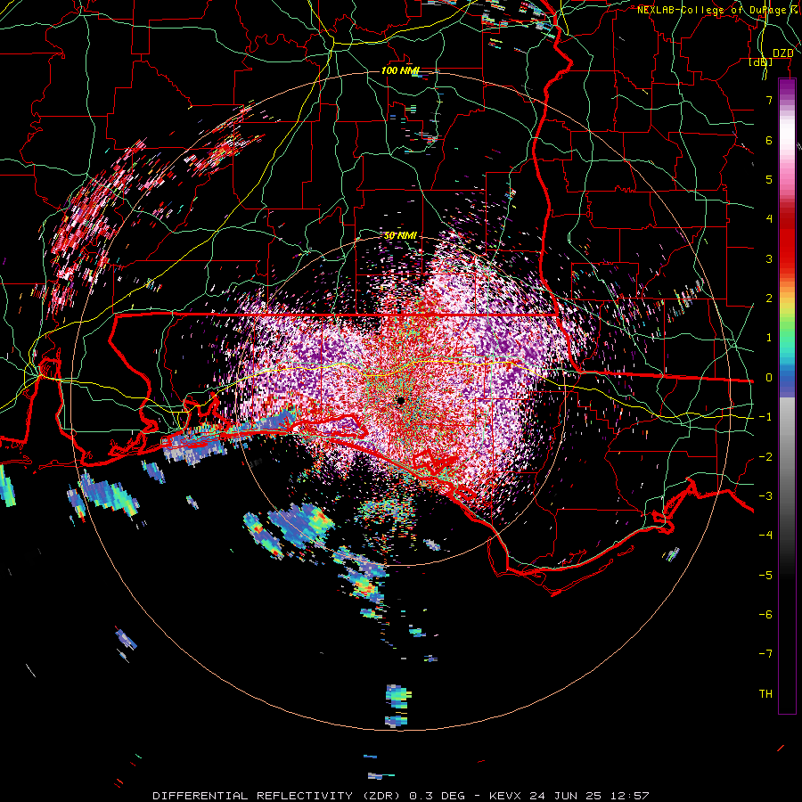Click the 4 dB label on color scale
The width and height of the screenshot is (802, 802).
(769, 219)
